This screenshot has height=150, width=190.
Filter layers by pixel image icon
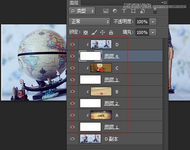tap(106, 11)
